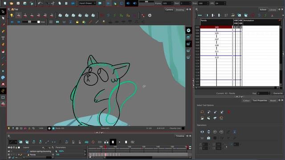Image resolution: width=285 pixels, height=160 pixels.
Task: Click the Panda column header in Xsheet
Action: click(216, 22)
